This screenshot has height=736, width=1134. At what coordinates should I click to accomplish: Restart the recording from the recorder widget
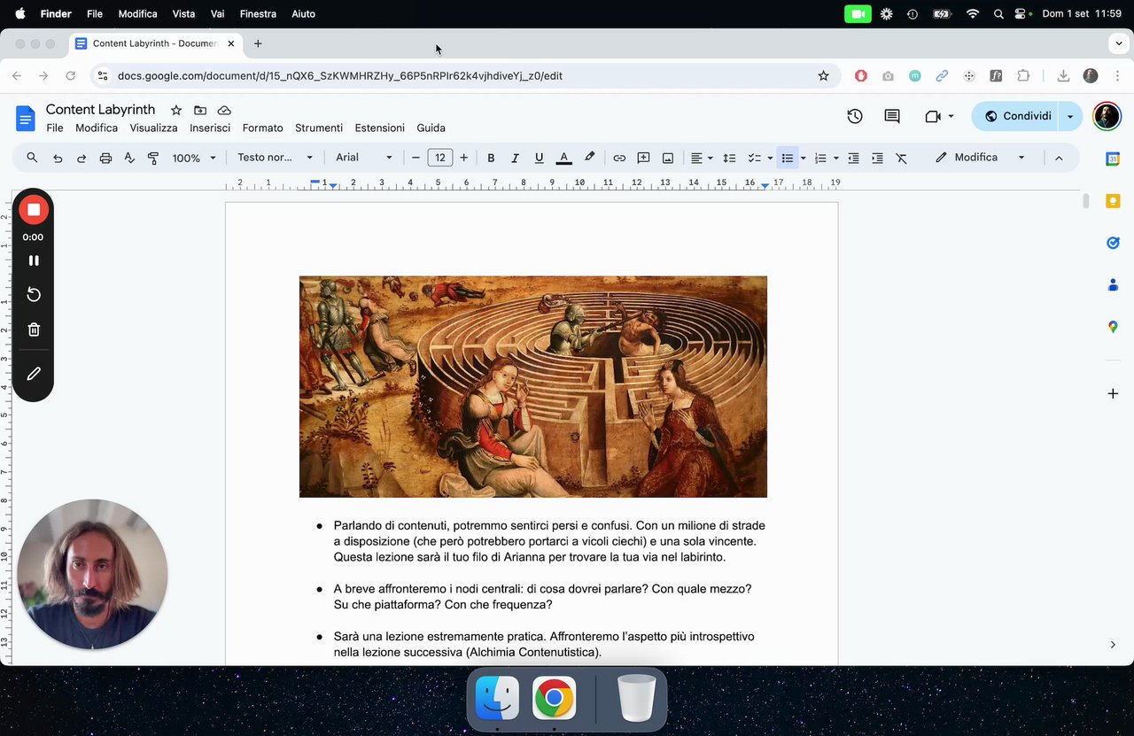pos(34,294)
